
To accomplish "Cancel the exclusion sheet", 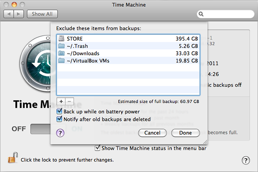I will coord(152,133).
